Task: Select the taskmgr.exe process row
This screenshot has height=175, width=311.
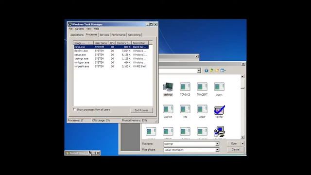Action: pos(111,59)
